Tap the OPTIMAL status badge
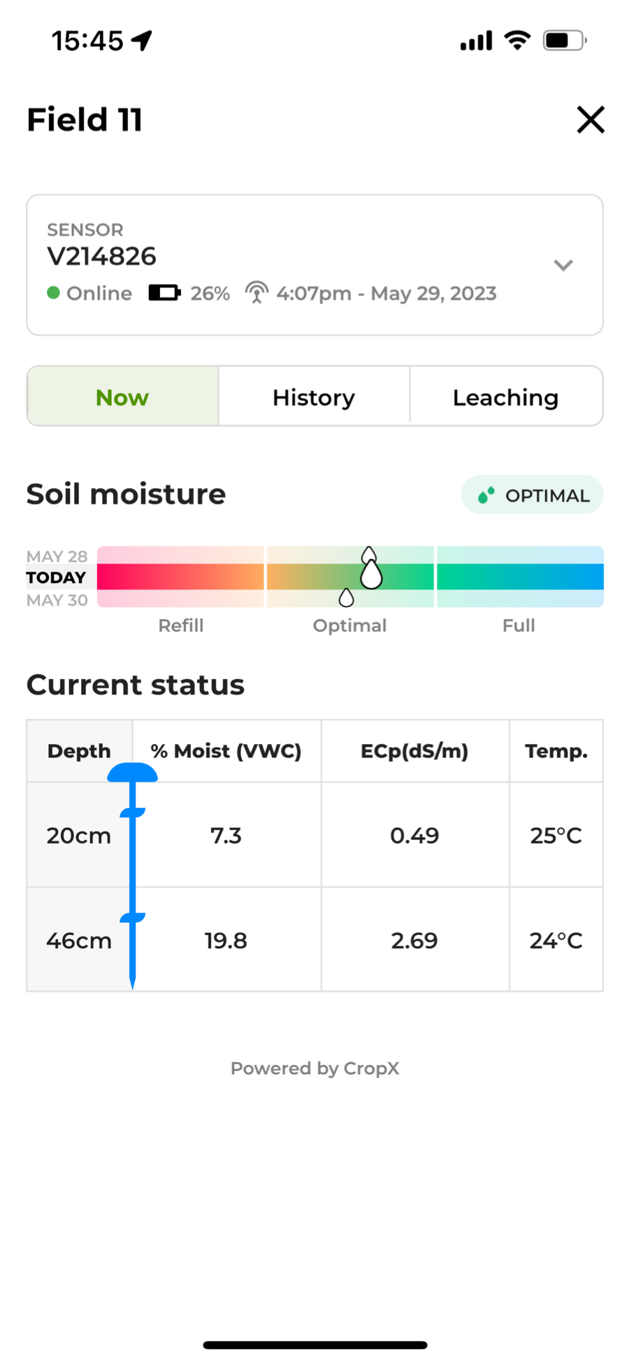This screenshot has height=1363, width=629. [532, 495]
